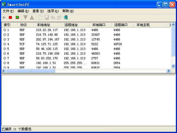Click the up triangle toolbar icon

tap(32, 17)
